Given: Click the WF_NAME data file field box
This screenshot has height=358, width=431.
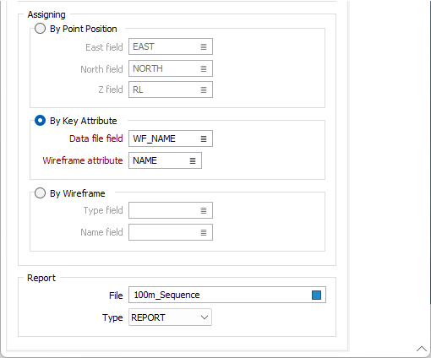Looking at the screenshot, I should coord(171,138).
